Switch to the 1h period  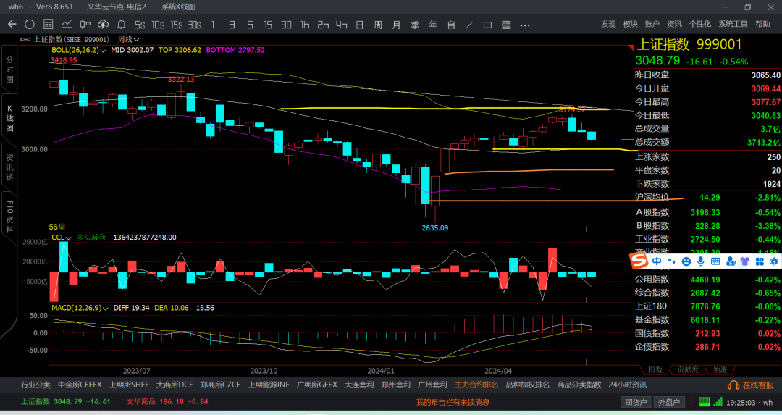coord(305,25)
